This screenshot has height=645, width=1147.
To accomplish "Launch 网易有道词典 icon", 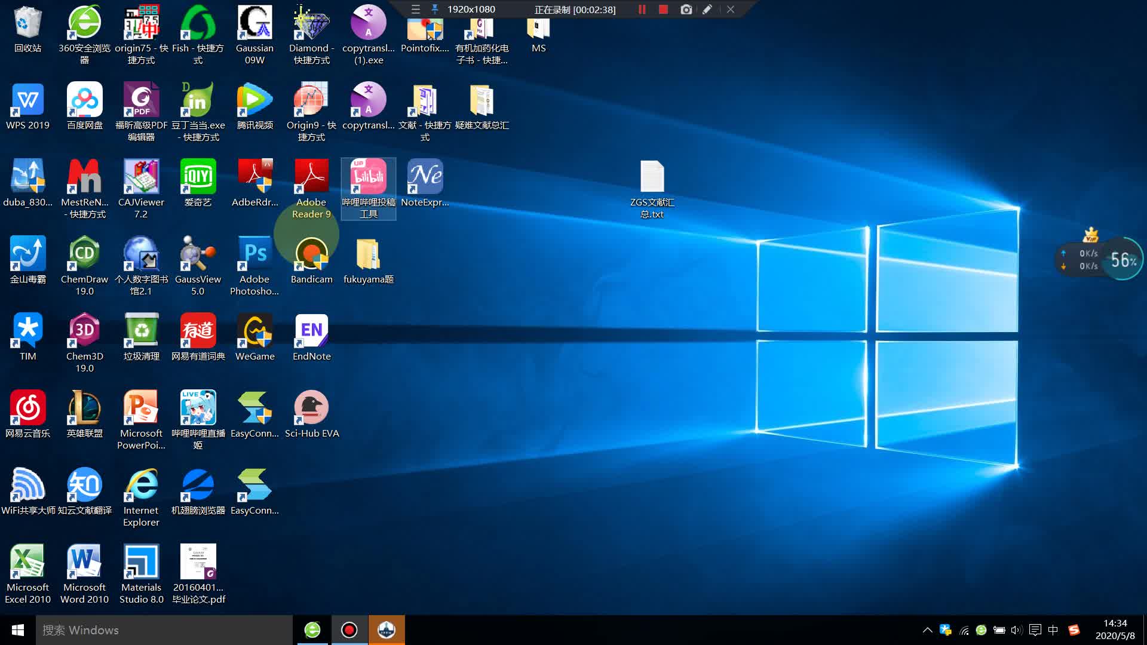I will 198,331.
